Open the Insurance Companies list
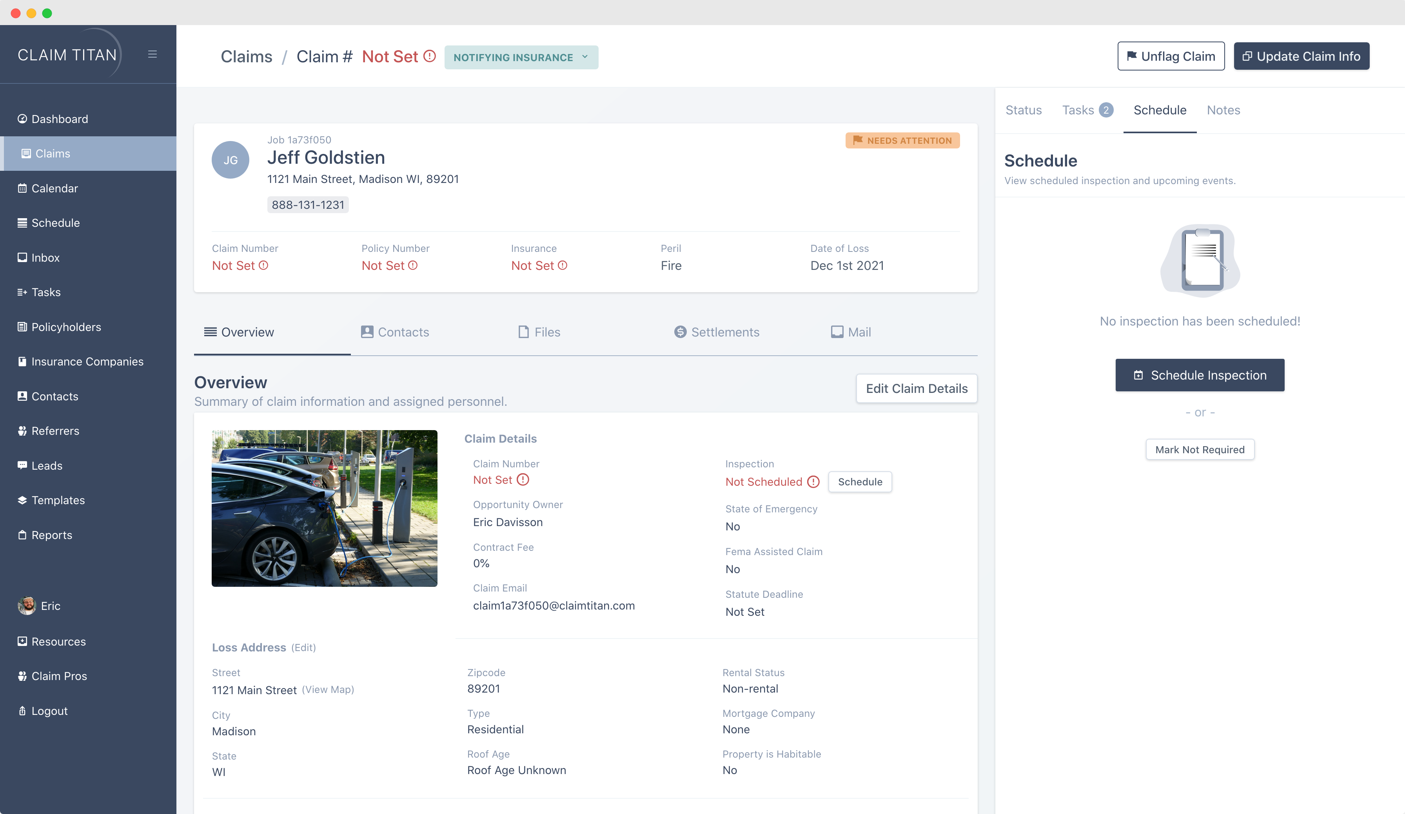Viewport: 1405px width, 814px height. [87, 361]
